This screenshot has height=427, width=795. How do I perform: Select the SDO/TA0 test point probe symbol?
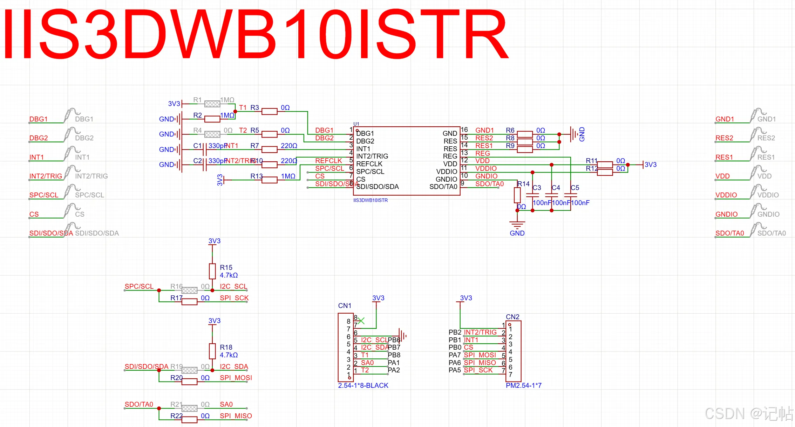[x=758, y=229]
